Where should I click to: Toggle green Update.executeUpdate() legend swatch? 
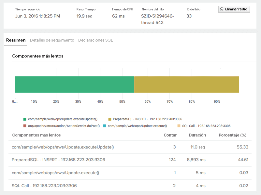[x=25, y=119]
